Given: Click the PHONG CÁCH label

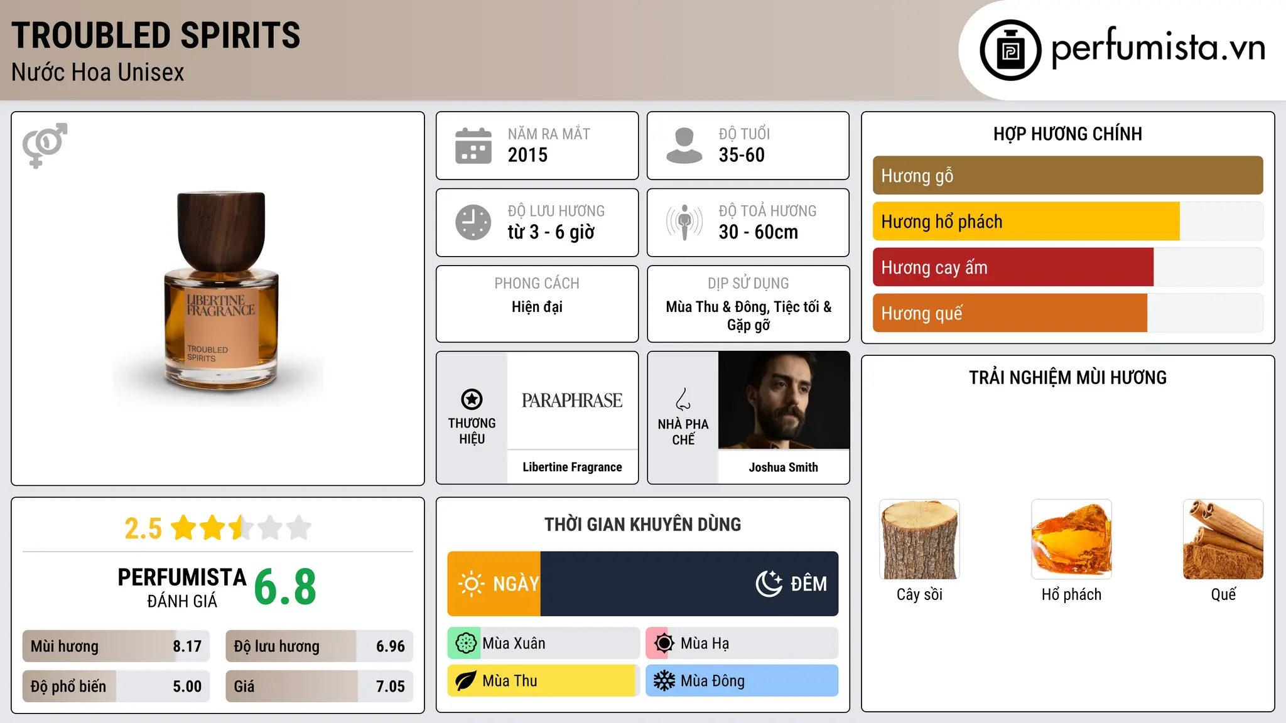Looking at the screenshot, I should tap(537, 284).
